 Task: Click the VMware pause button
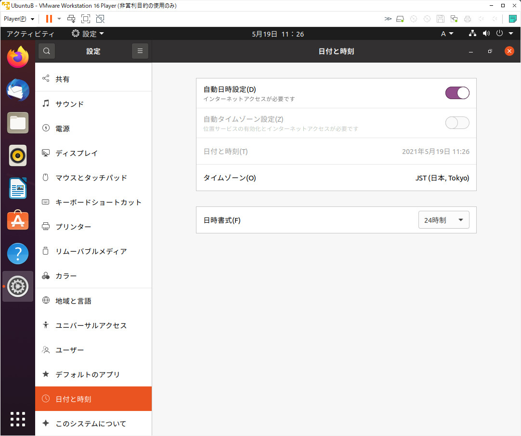pyautogui.click(x=49, y=19)
